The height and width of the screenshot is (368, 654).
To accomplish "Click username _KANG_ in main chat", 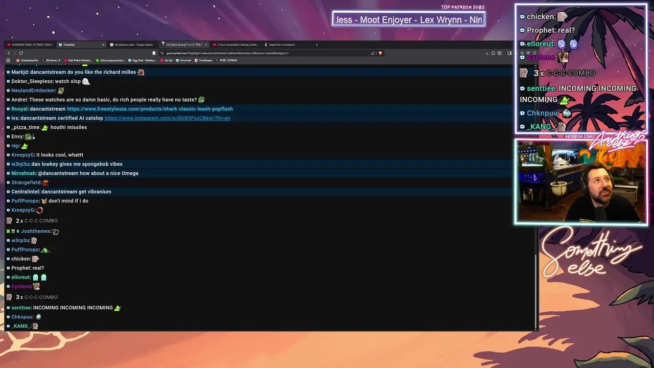I will coord(21,326).
